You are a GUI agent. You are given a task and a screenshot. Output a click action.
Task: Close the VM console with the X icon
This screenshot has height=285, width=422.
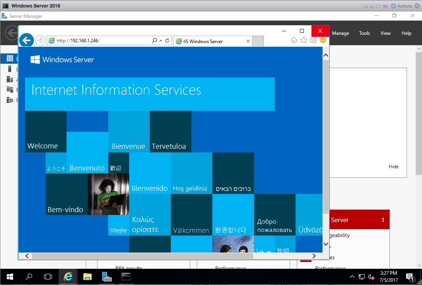417,6
